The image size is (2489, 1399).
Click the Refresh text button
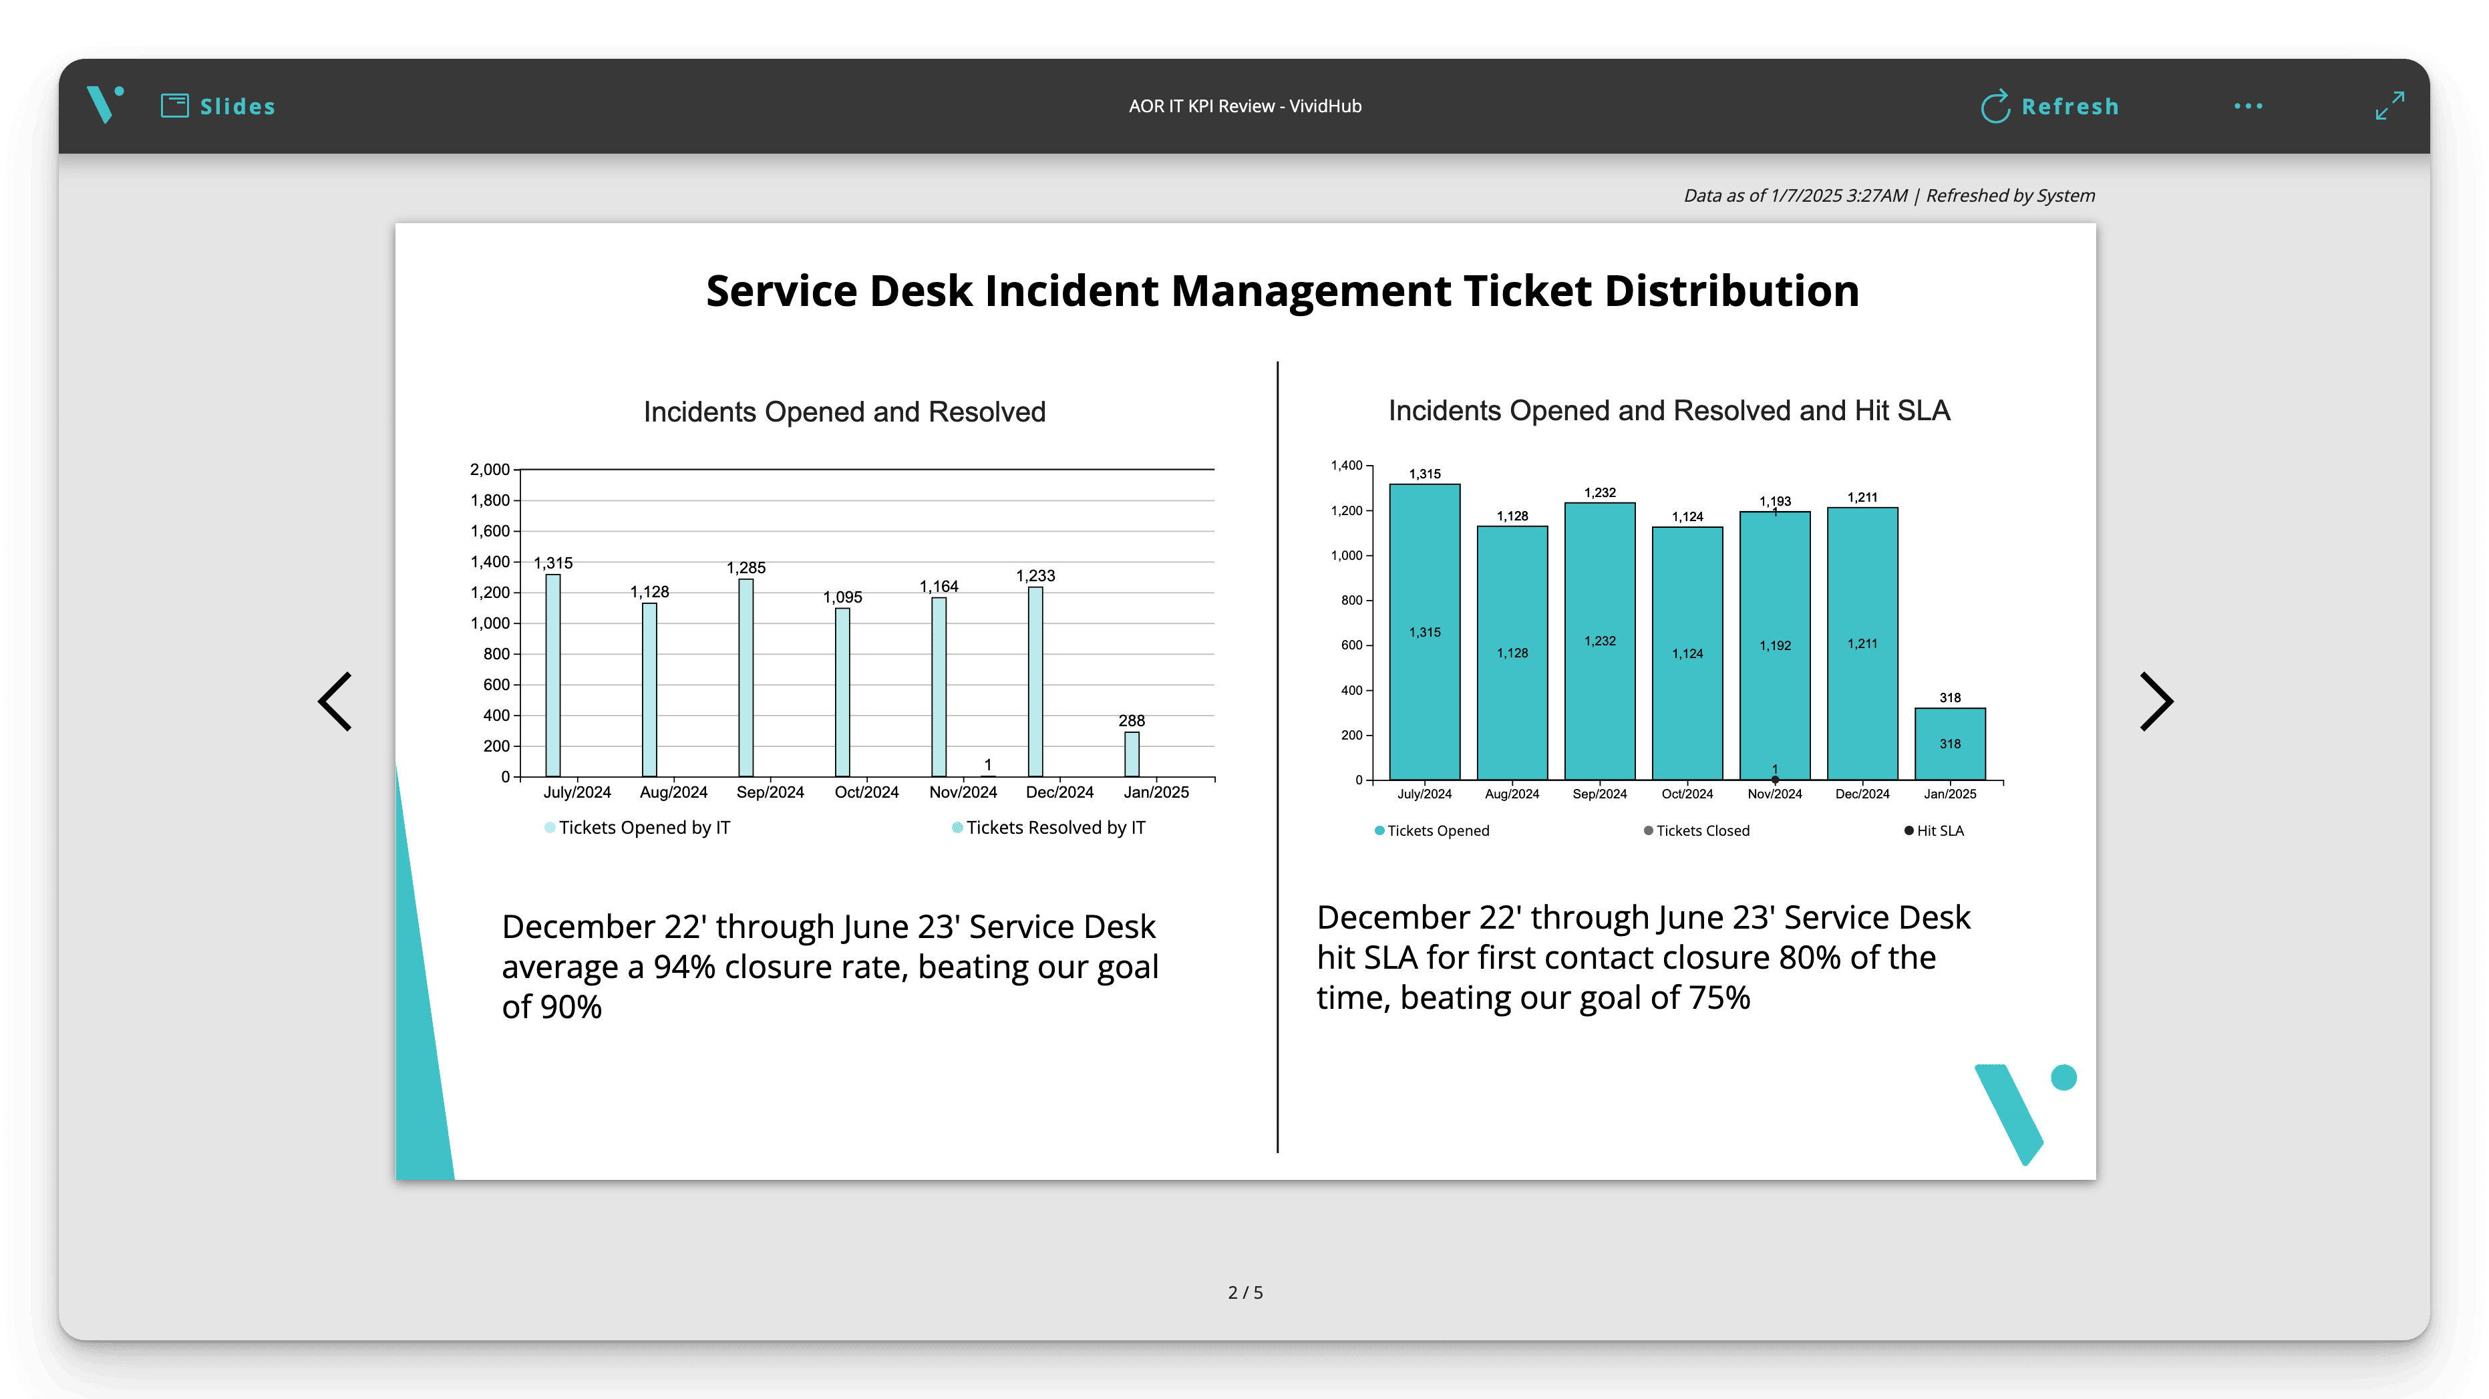(x=2071, y=106)
